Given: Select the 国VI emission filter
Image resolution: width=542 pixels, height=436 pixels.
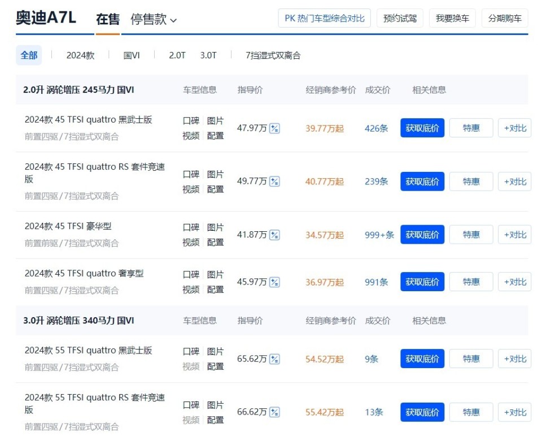Looking at the screenshot, I should [132, 55].
